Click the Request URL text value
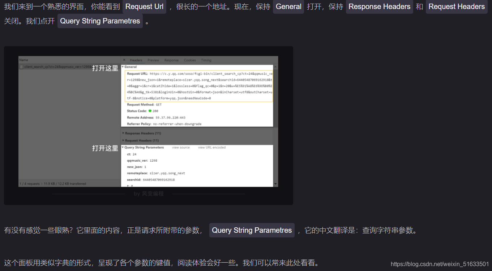Image resolution: width=492 pixels, height=271 pixels. coord(199,86)
